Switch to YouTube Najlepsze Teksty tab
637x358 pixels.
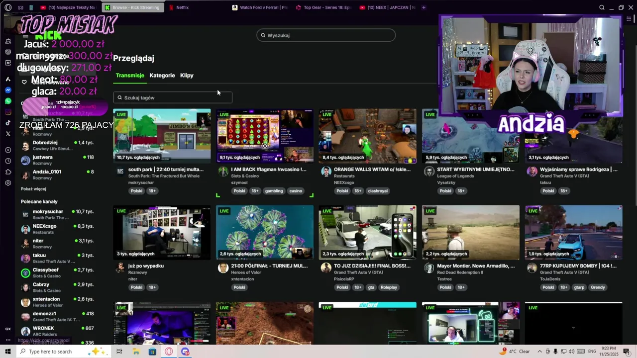pos(69,7)
